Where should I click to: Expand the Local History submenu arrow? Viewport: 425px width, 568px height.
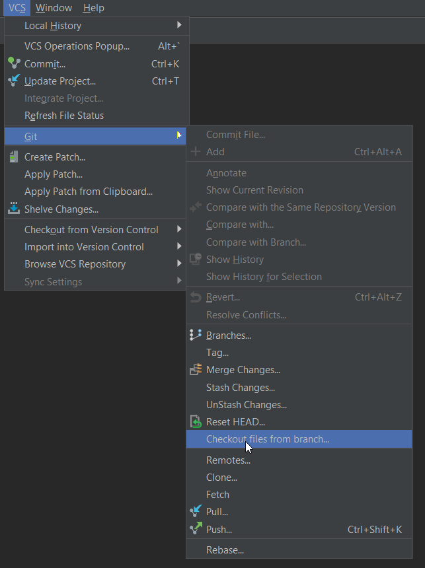[x=179, y=25]
